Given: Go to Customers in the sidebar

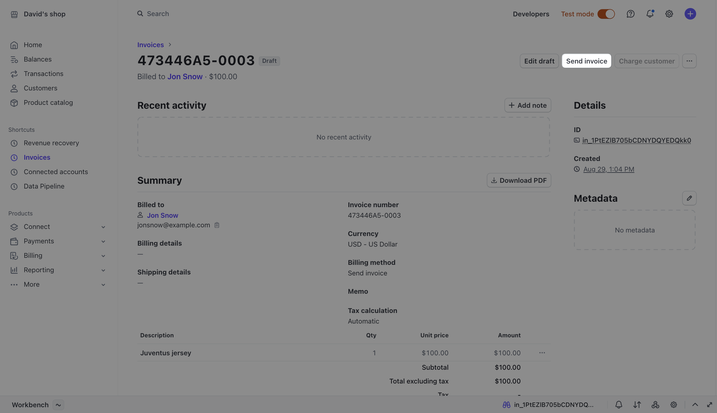Looking at the screenshot, I should pyautogui.click(x=40, y=88).
